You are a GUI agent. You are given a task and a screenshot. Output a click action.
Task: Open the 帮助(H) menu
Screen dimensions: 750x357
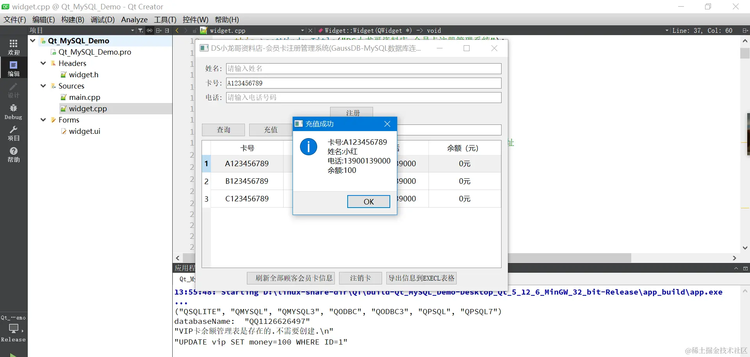(227, 20)
